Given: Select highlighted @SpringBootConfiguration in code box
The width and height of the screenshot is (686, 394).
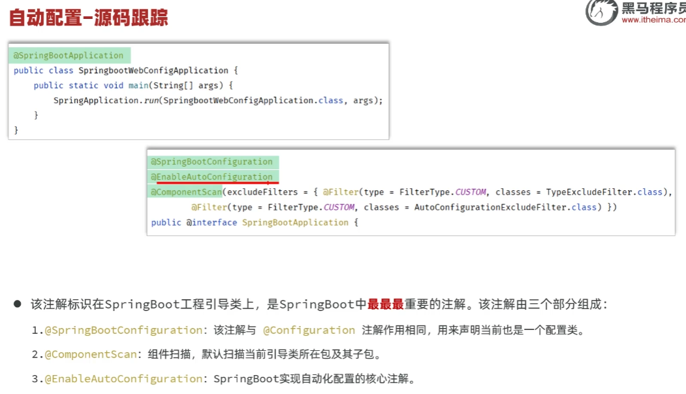Looking at the screenshot, I should [213, 162].
